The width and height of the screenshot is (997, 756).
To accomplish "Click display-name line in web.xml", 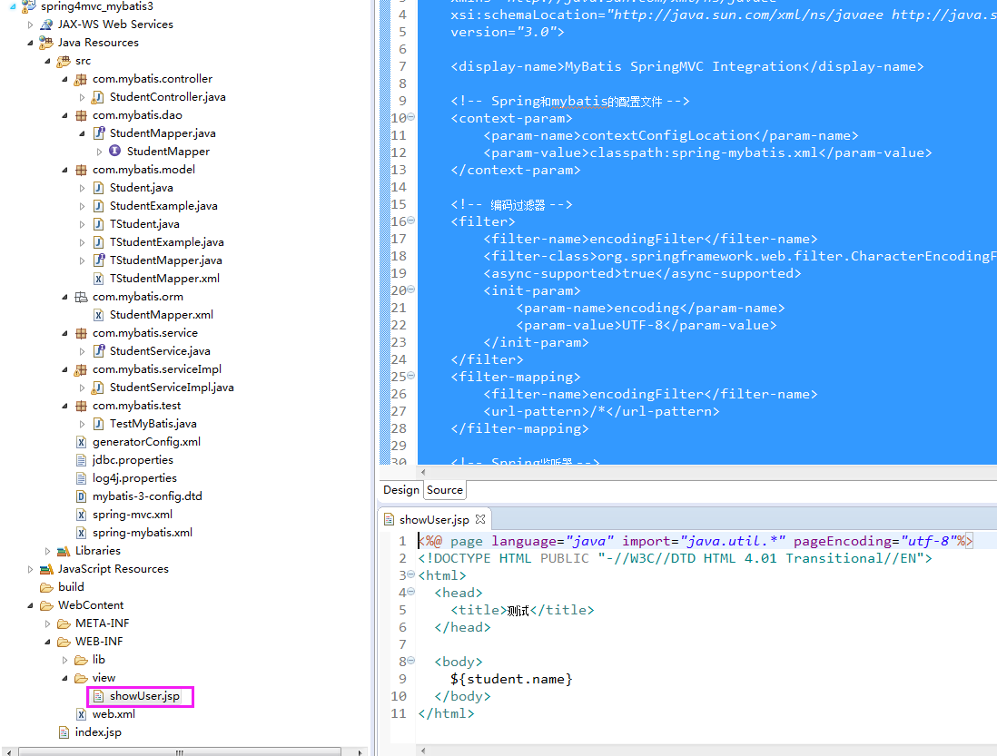I will coord(686,67).
